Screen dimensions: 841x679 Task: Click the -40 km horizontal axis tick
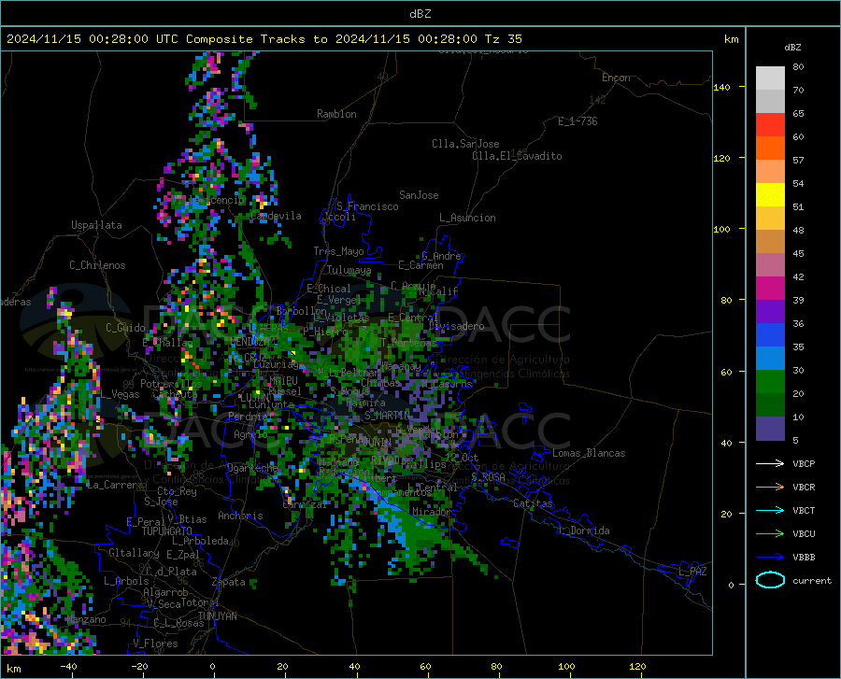click(x=68, y=667)
